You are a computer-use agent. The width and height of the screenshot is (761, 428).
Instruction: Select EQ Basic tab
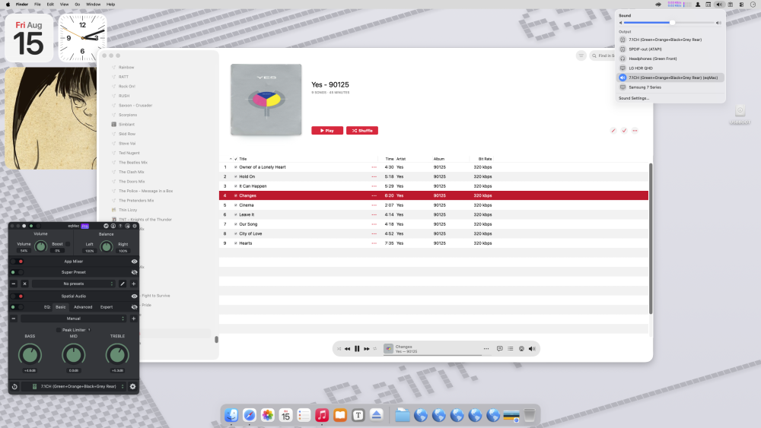coord(61,307)
